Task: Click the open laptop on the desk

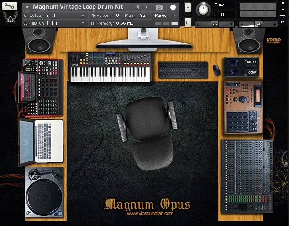Action: click(x=41, y=142)
